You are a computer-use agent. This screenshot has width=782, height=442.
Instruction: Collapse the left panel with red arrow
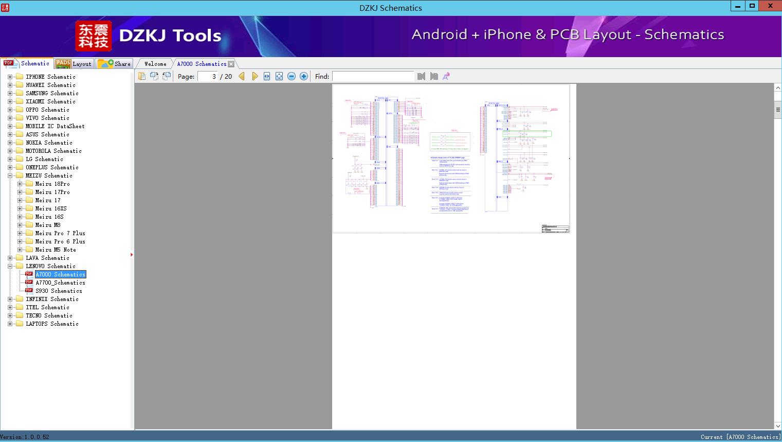132,255
